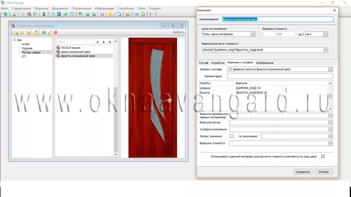351x197 pixels.
Task: Click the green refresh arrows toolbar icon
Action: click(5, 14)
